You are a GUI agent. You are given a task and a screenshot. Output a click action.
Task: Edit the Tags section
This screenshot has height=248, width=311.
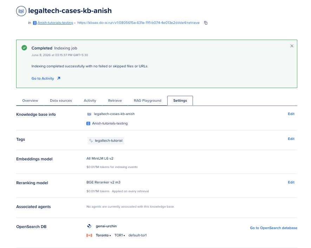pyautogui.click(x=291, y=139)
